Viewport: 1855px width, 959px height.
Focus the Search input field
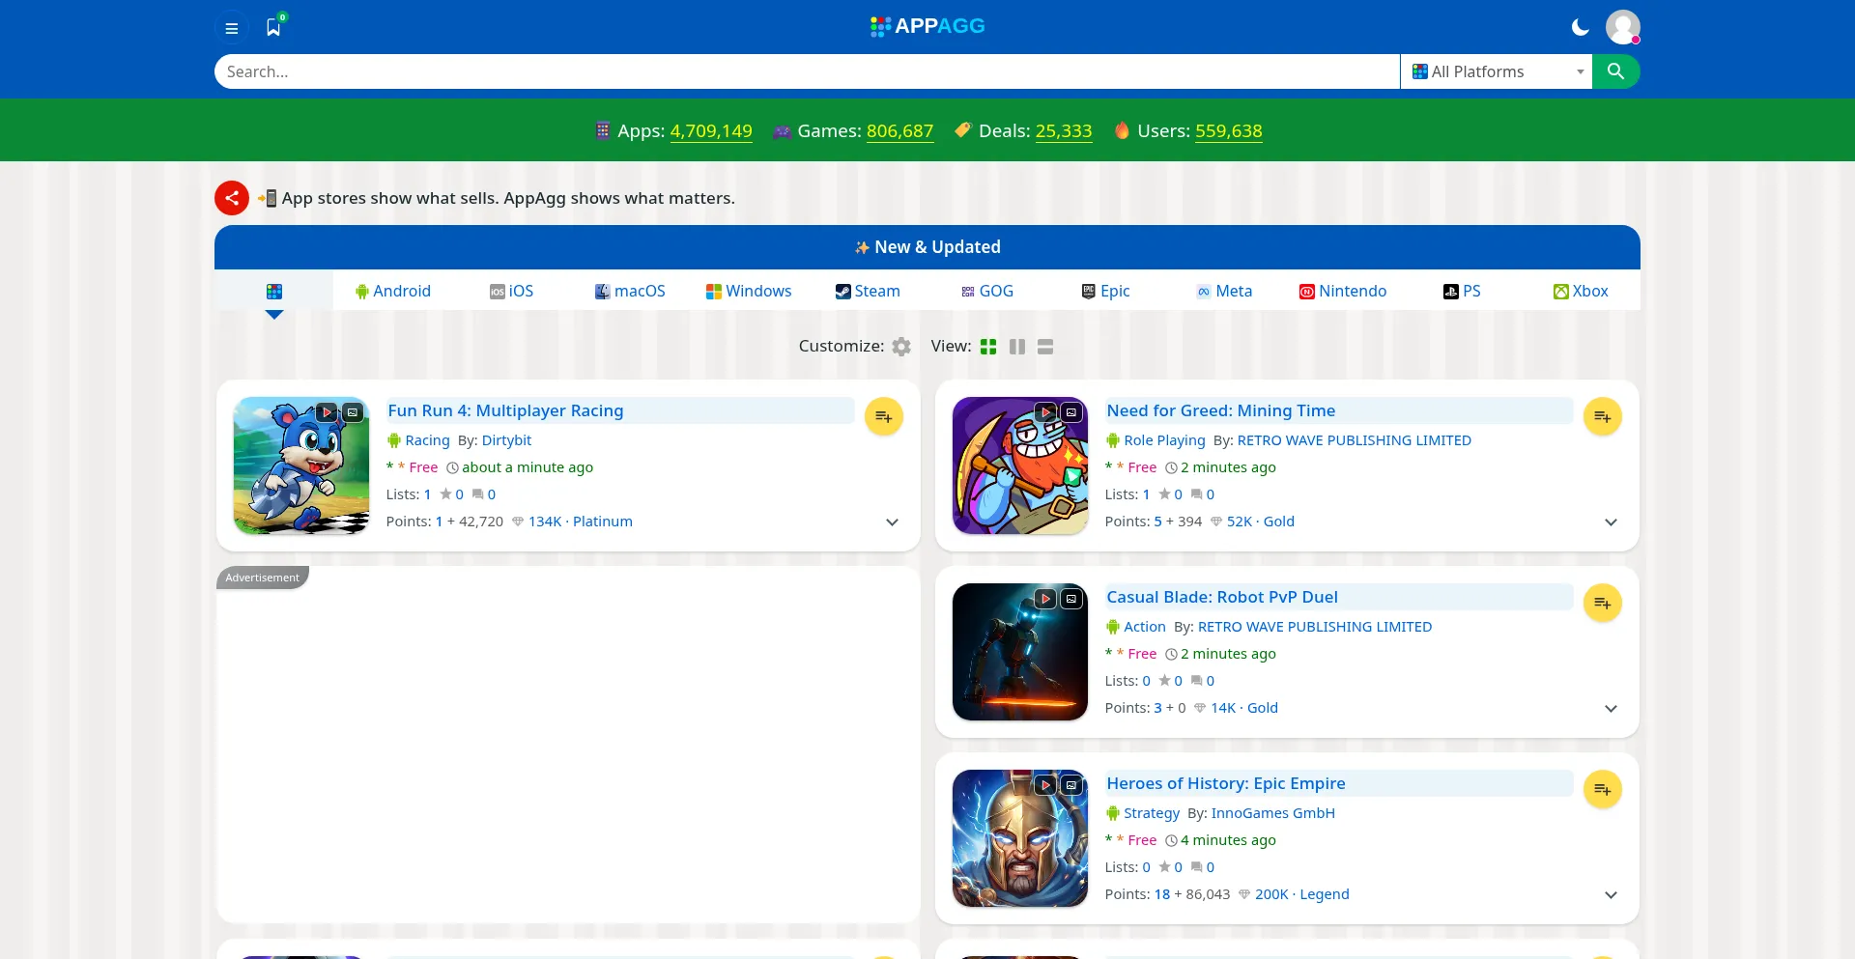tap(808, 71)
